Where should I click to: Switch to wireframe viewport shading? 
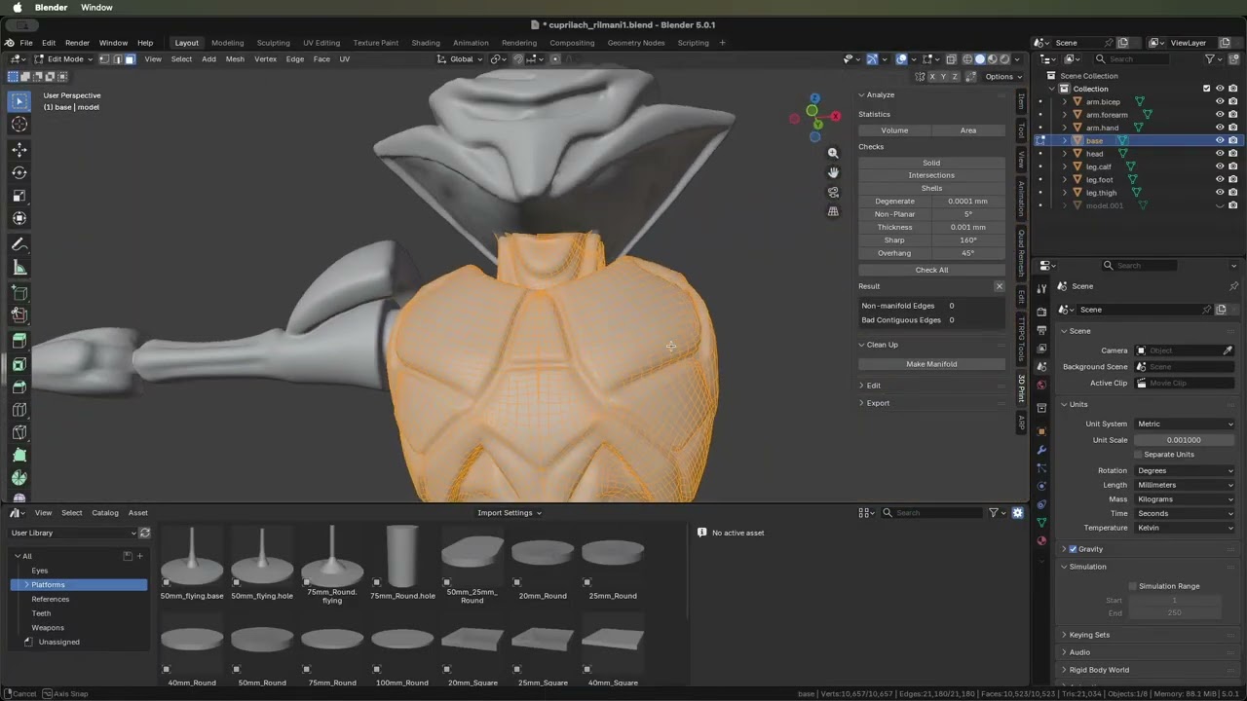pos(966,59)
